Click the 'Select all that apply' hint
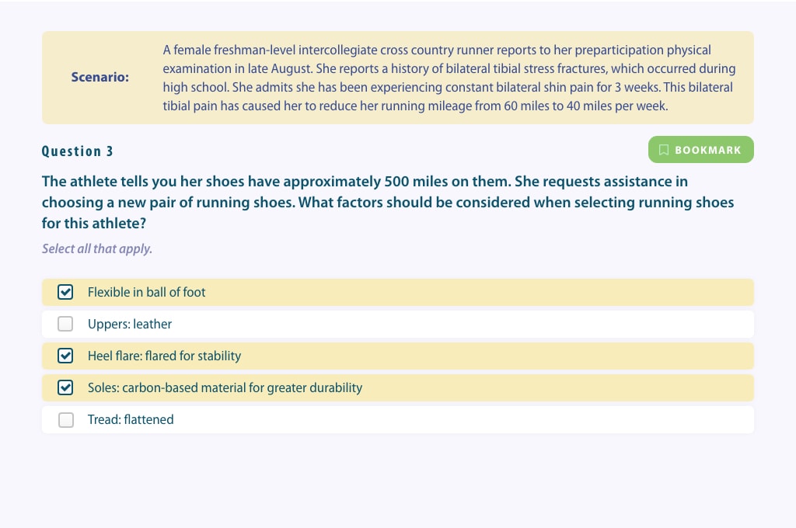 coord(97,249)
